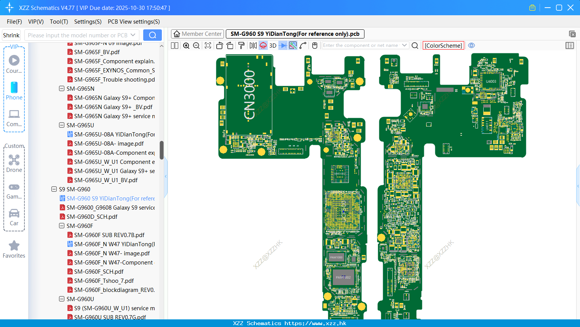The width and height of the screenshot is (580, 327).
Task: Zoom out of the PCB view
Action: pyautogui.click(x=197, y=45)
